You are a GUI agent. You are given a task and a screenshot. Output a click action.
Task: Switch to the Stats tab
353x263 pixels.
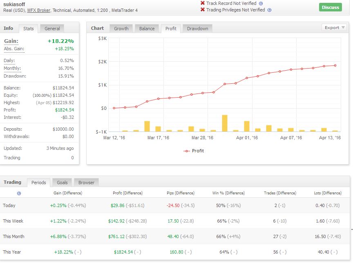coord(28,29)
